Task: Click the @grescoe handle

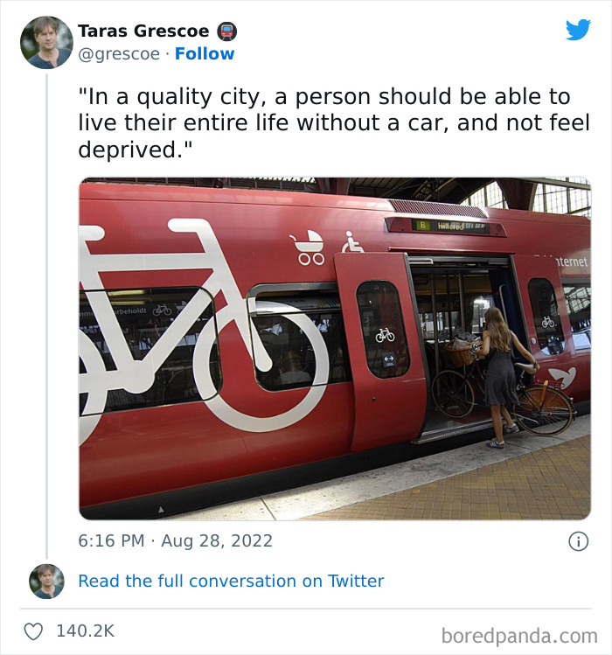Action: [x=119, y=54]
